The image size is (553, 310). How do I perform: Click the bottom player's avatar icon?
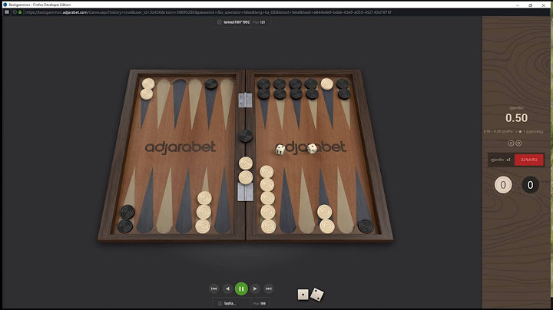[220, 303]
